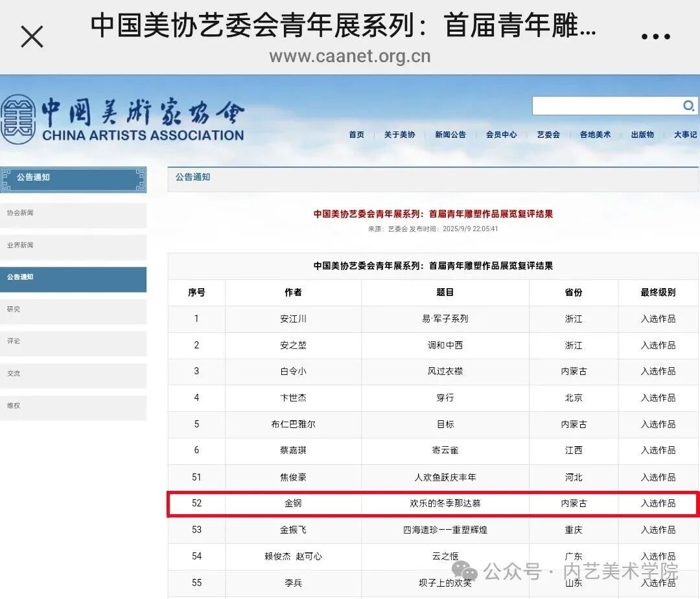Select 艺委会 in the navigation bar
700x599 pixels.
click(x=548, y=135)
